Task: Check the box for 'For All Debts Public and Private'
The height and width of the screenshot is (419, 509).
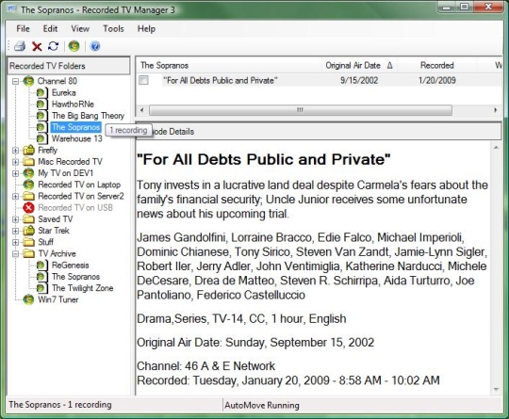Action: pos(143,80)
